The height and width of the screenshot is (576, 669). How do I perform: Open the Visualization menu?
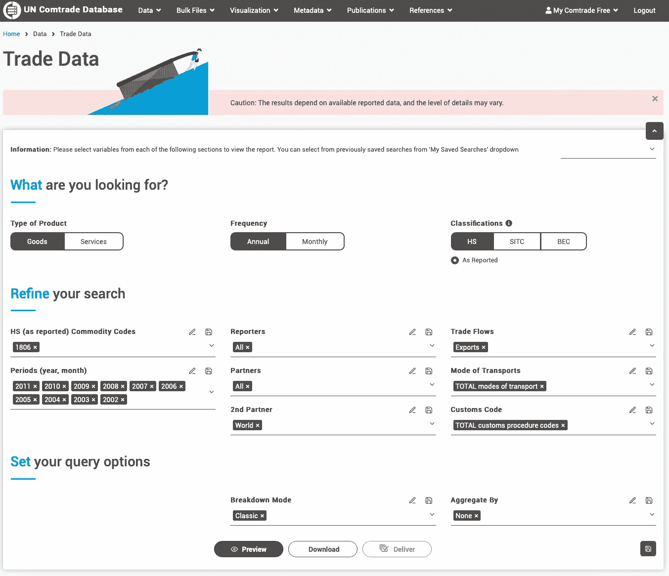click(254, 10)
